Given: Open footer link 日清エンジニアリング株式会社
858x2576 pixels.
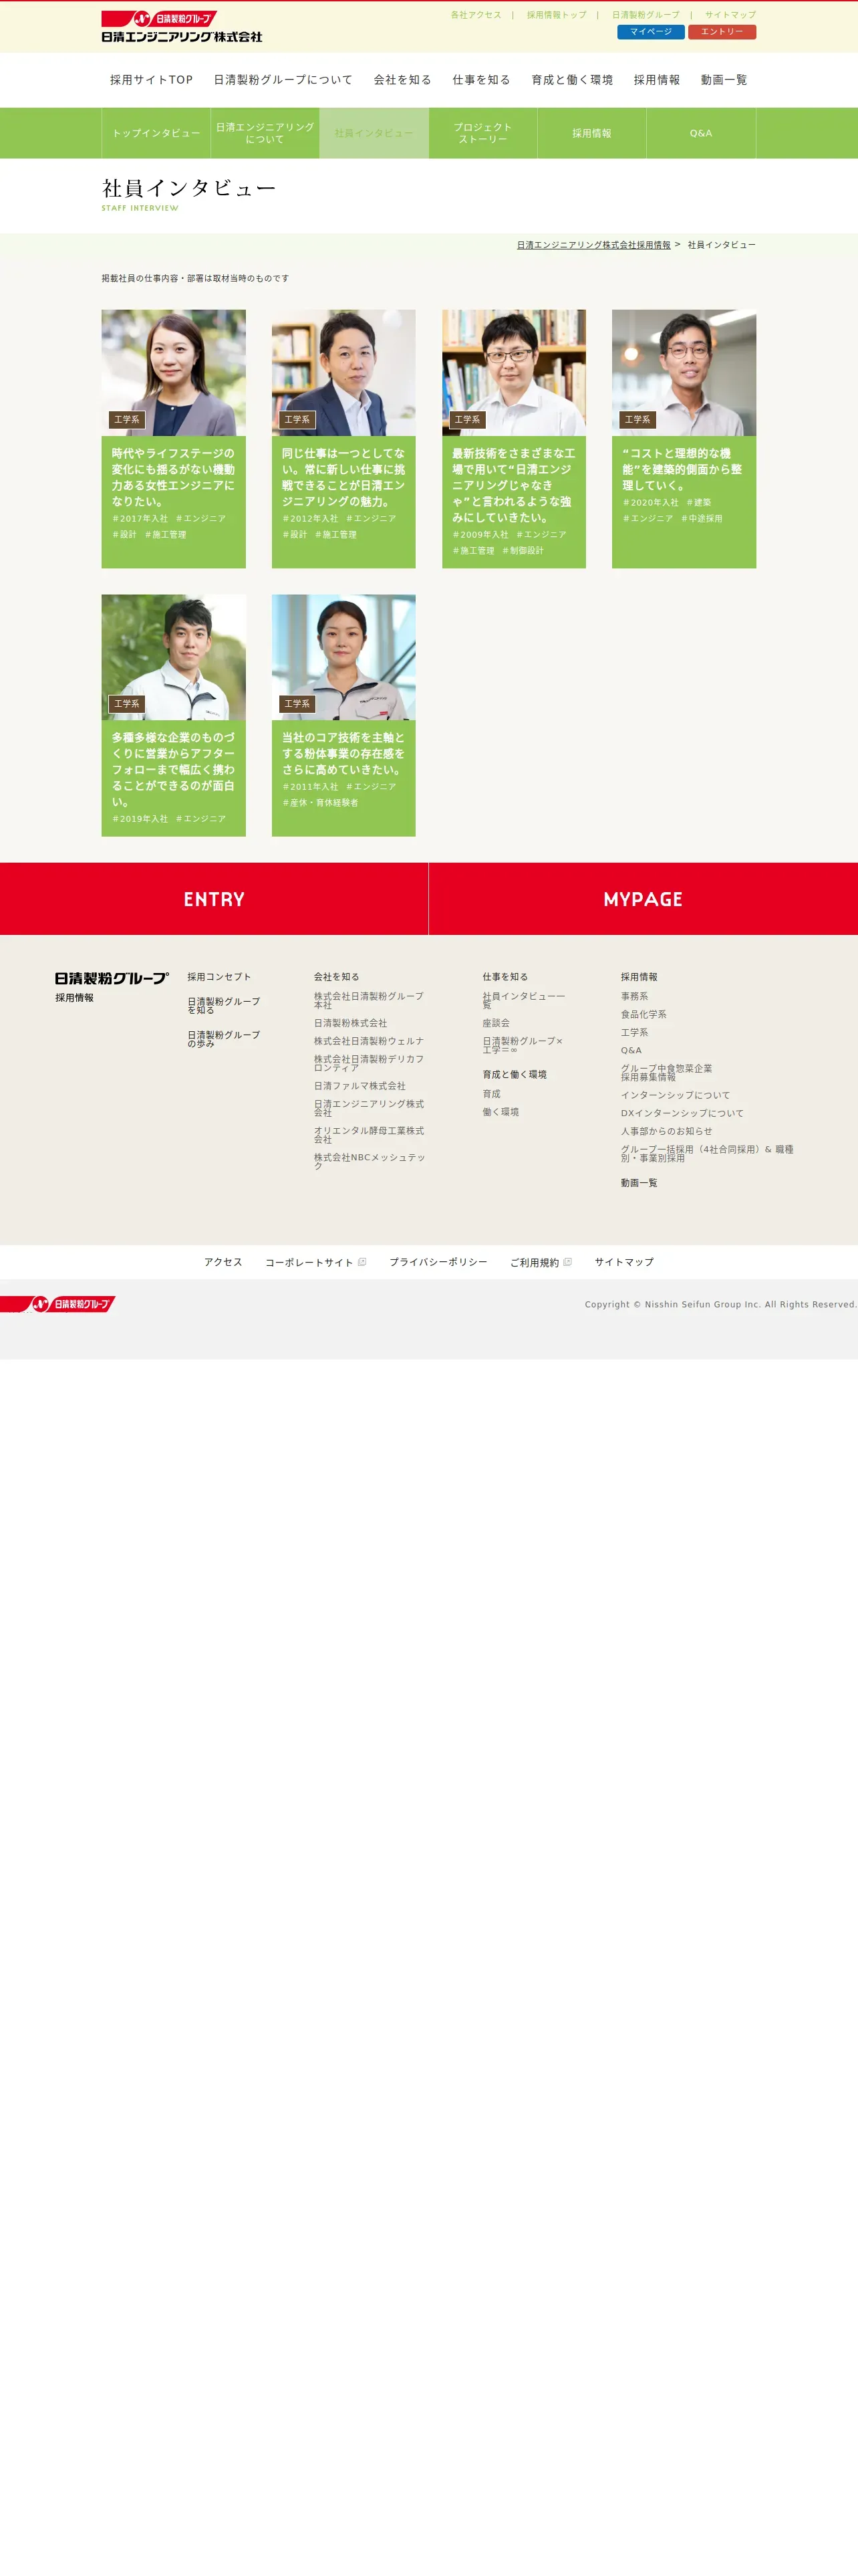Looking at the screenshot, I should [369, 1108].
